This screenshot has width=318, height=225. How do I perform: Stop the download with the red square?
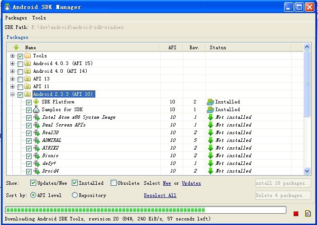pyautogui.click(x=296, y=214)
